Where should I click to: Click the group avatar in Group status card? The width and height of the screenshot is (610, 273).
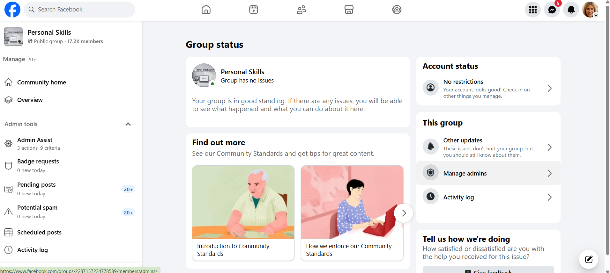204,75
